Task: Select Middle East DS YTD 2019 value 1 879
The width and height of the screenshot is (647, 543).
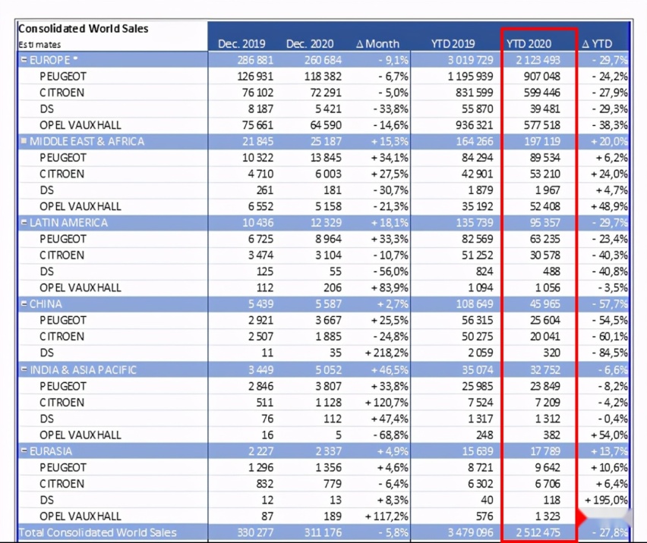Action: click(x=480, y=190)
